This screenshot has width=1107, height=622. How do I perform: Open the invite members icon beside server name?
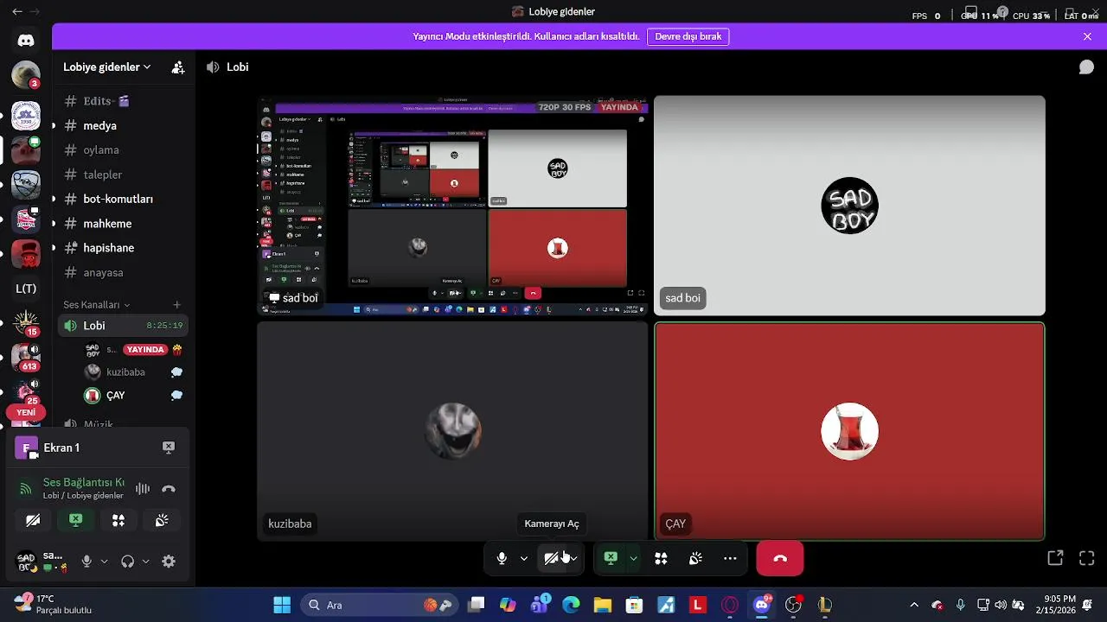[178, 67]
